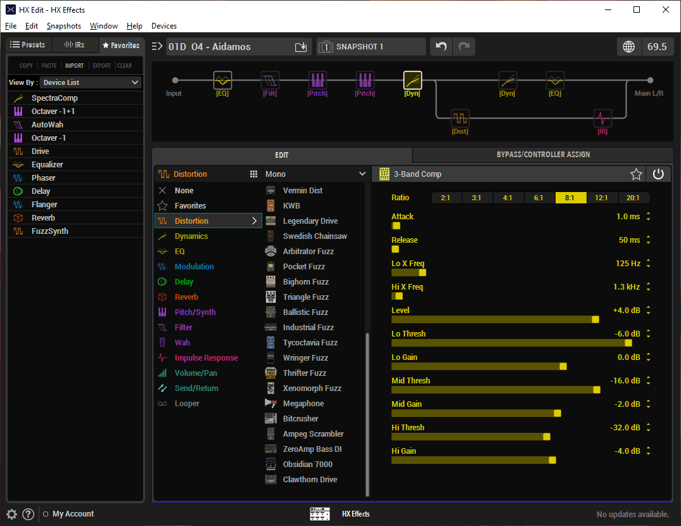Open the SNAPSHOT 1 selector
The height and width of the screenshot is (526, 681).
click(x=371, y=46)
